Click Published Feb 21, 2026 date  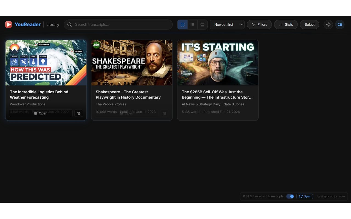[x=222, y=112]
